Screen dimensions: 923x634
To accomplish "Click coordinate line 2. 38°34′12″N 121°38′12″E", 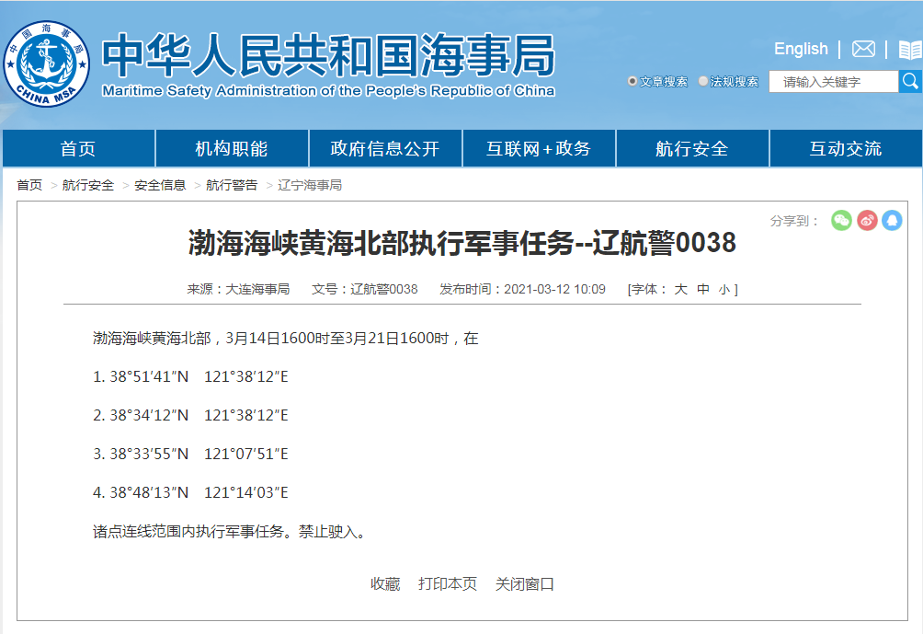I will coord(190,415).
